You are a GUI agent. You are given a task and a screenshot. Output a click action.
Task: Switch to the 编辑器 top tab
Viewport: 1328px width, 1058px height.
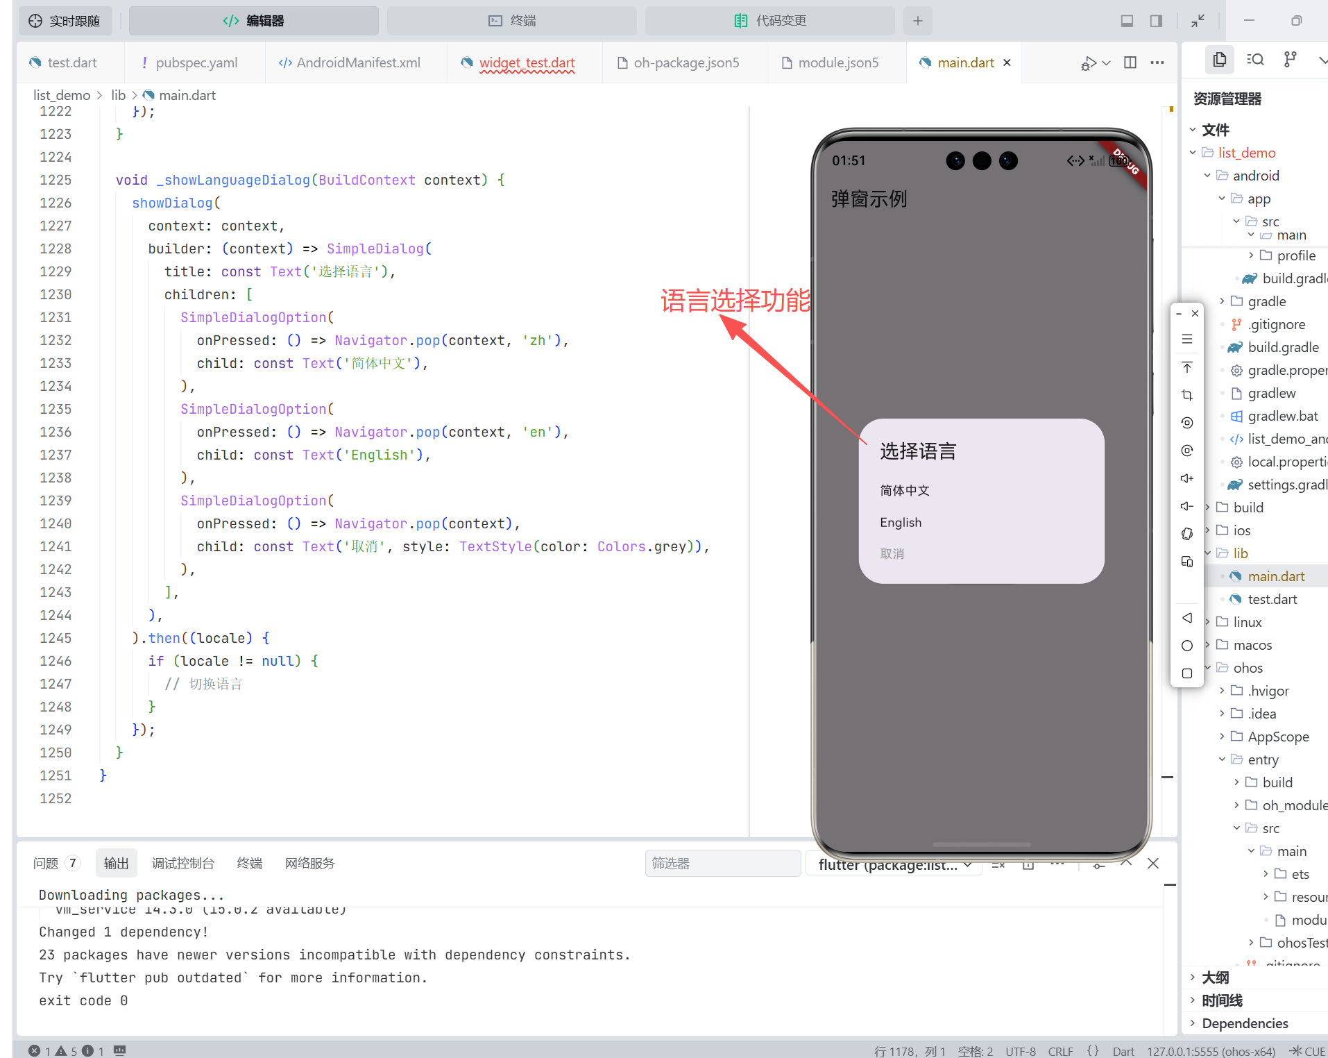point(254,21)
